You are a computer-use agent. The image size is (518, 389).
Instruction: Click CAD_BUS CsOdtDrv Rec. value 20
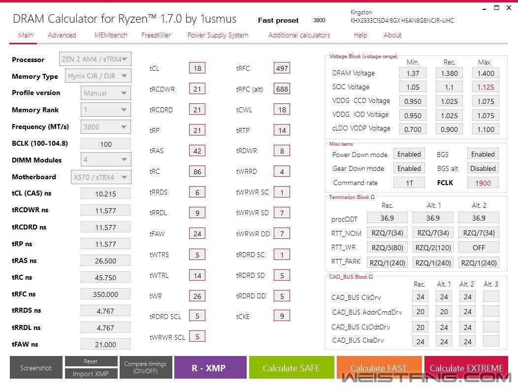click(420, 327)
